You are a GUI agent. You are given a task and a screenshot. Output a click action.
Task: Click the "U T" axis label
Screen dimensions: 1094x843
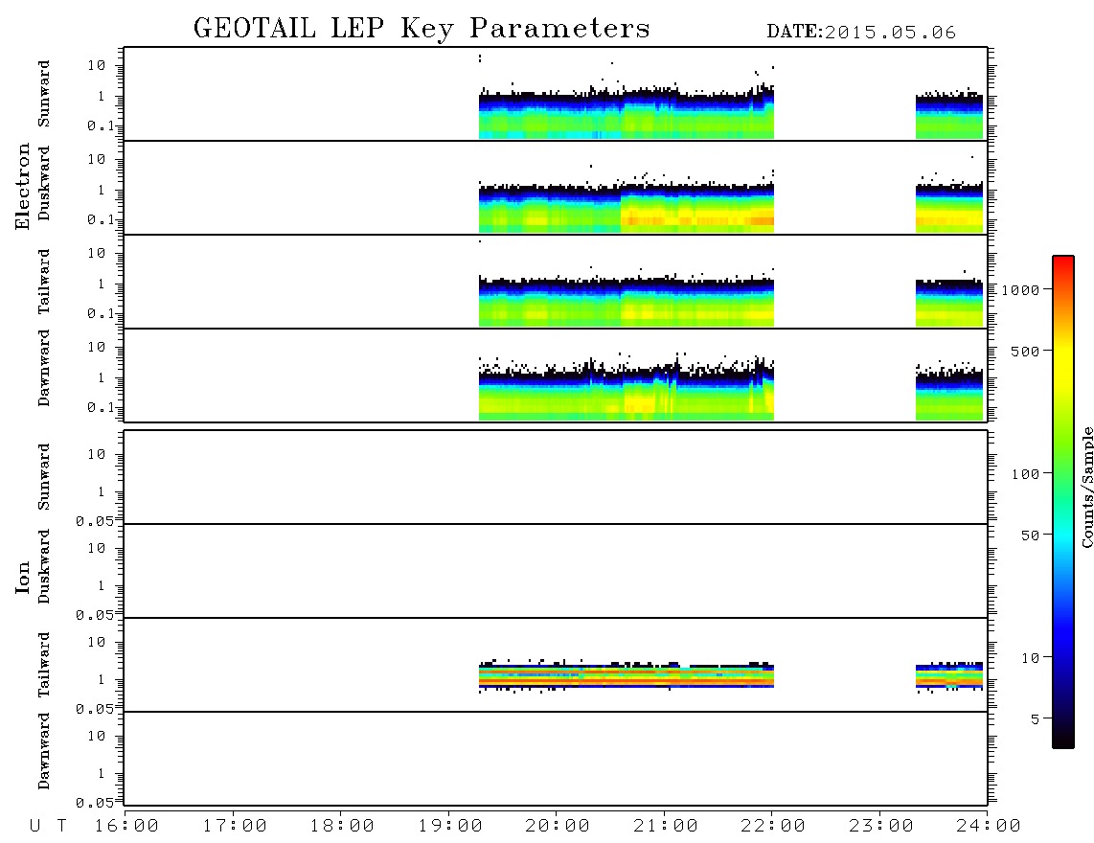coord(48,826)
